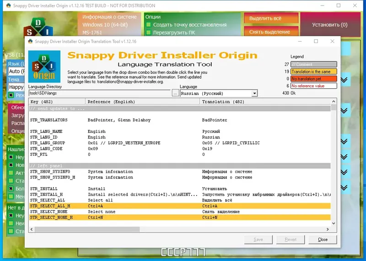Click the '// send updates to ...' comment row

click(x=180, y=109)
